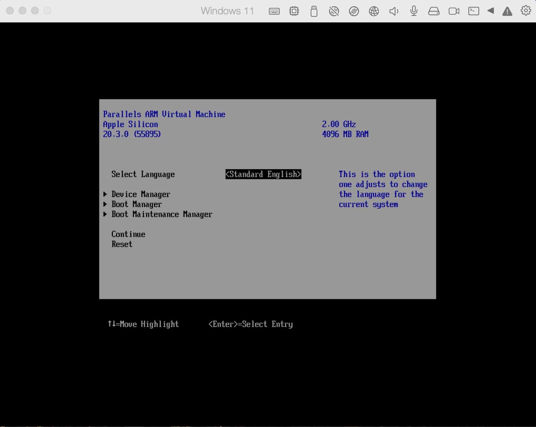
Task: Open the hard disk drive icon
Action: (x=434, y=12)
